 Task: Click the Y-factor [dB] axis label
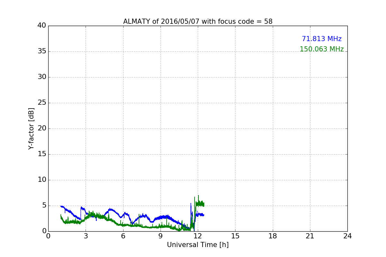(x=31, y=128)
